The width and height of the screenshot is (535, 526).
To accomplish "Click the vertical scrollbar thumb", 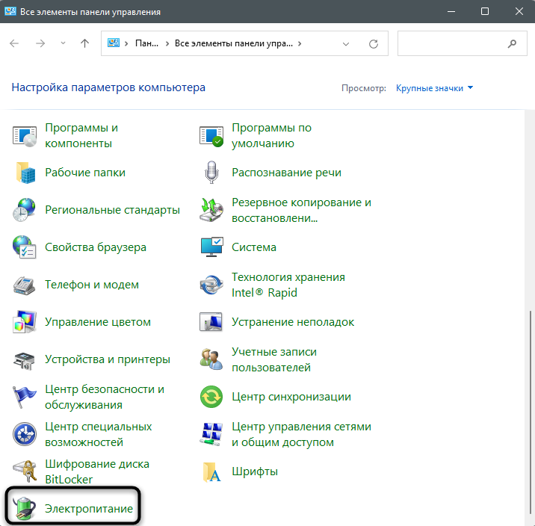I will [530, 412].
